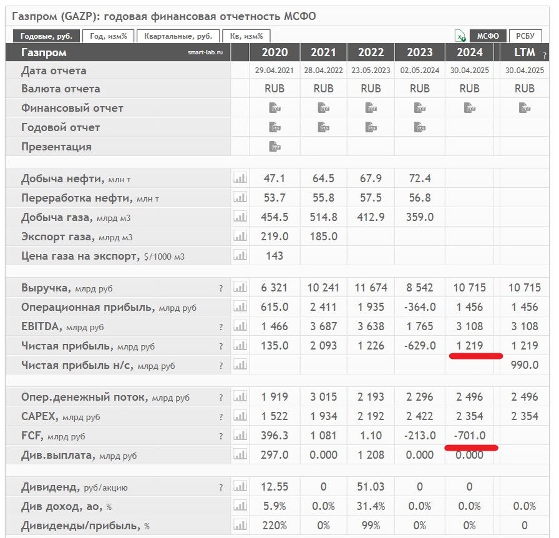Show chart for Добыча нефти row
The image size is (559, 538).
tap(240, 178)
